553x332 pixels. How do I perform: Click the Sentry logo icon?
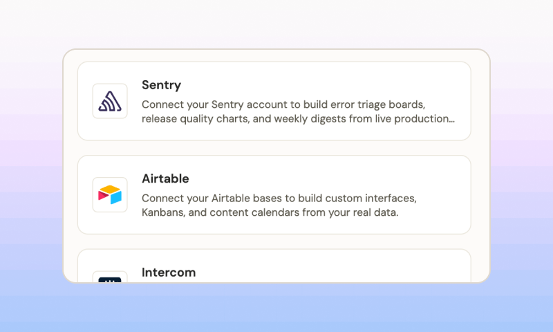[110, 101]
